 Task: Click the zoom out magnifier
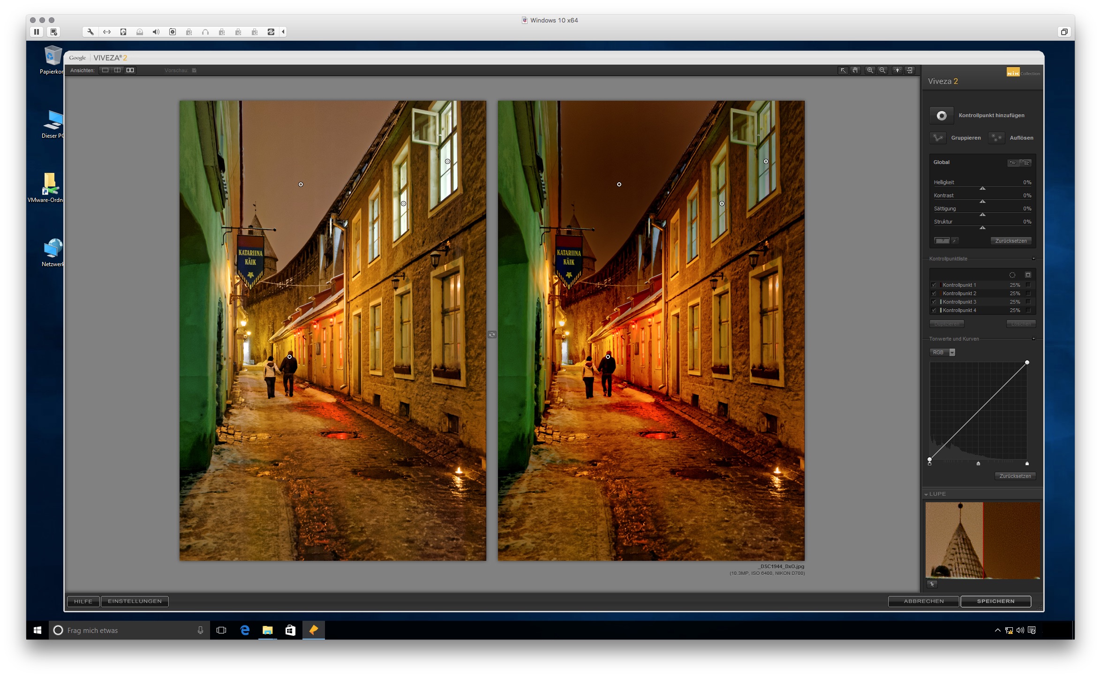click(882, 70)
